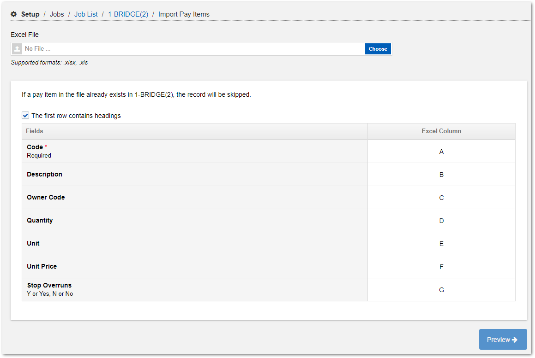This screenshot has width=535, height=358.
Task: Click the Setup gear icon
Action: [x=14, y=14]
